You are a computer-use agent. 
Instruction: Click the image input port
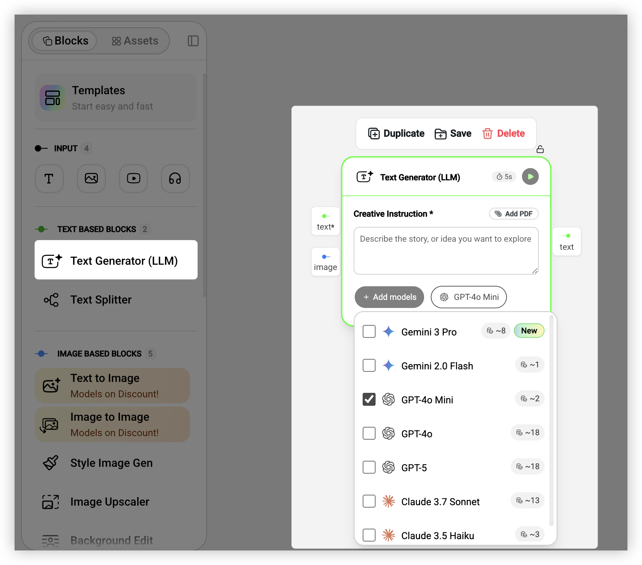[x=325, y=262]
